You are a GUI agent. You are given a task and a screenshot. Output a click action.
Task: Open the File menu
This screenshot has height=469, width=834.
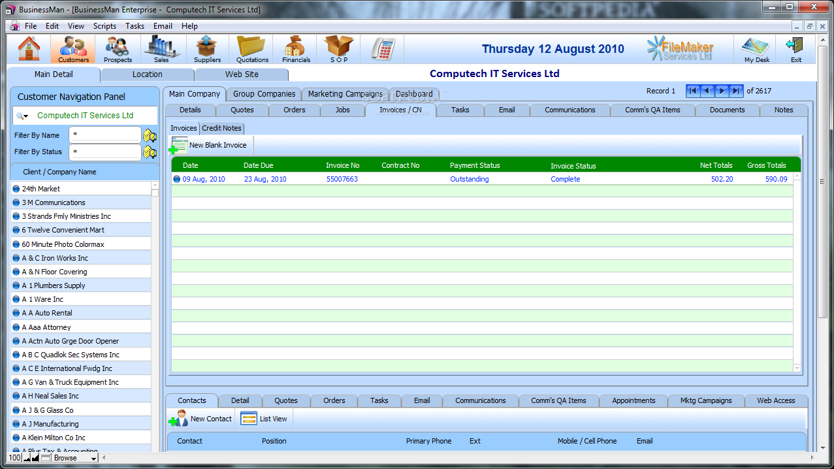(31, 26)
